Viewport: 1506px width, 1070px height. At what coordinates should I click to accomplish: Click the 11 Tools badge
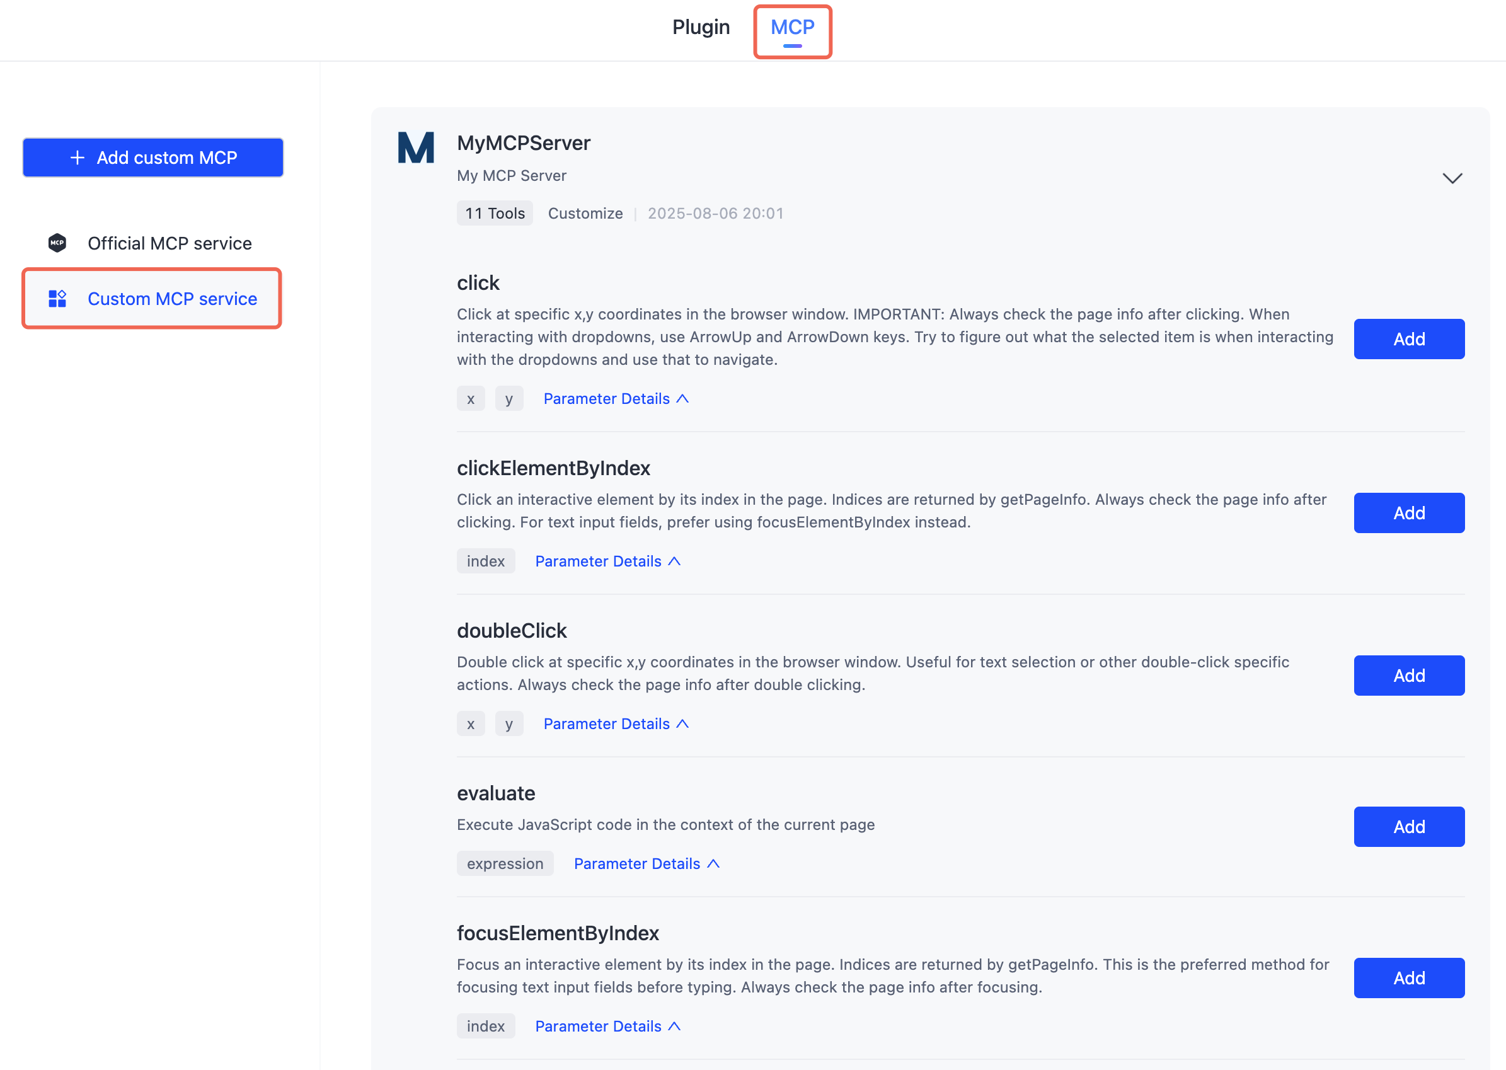[x=495, y=214]
